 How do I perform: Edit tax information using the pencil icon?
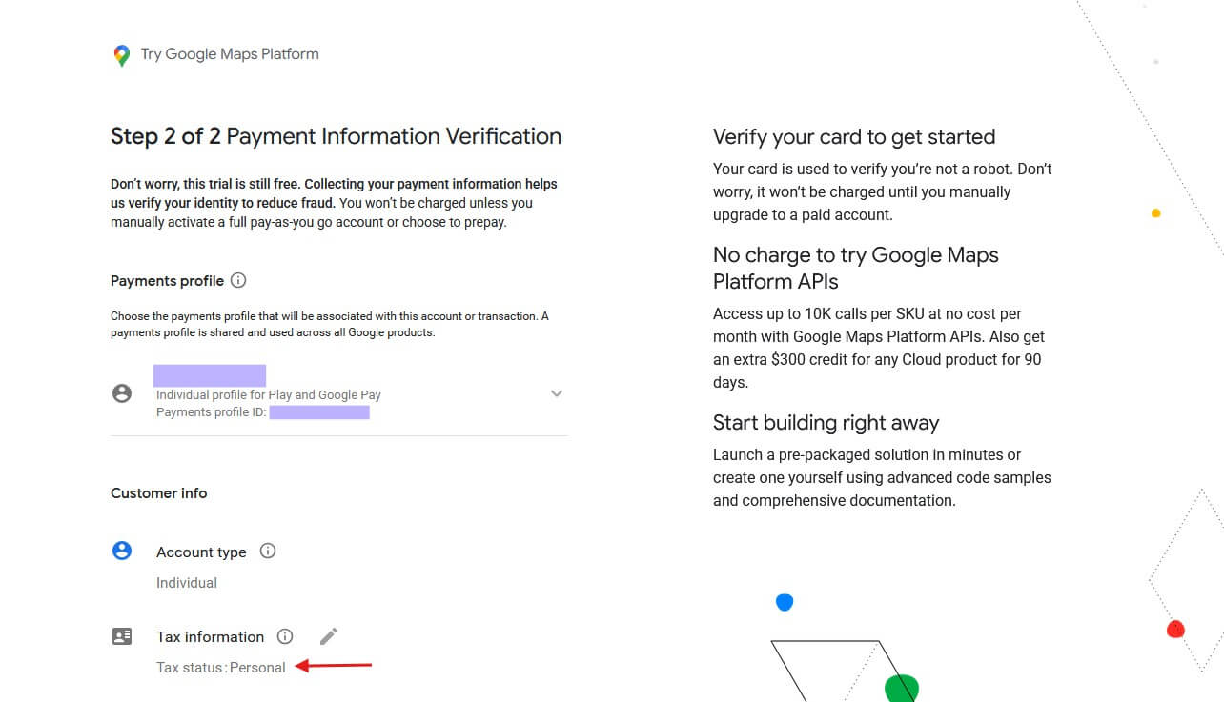point(328,635)
